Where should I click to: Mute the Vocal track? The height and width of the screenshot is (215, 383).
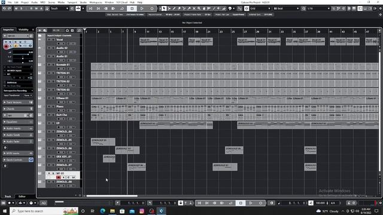pos(49,39)
